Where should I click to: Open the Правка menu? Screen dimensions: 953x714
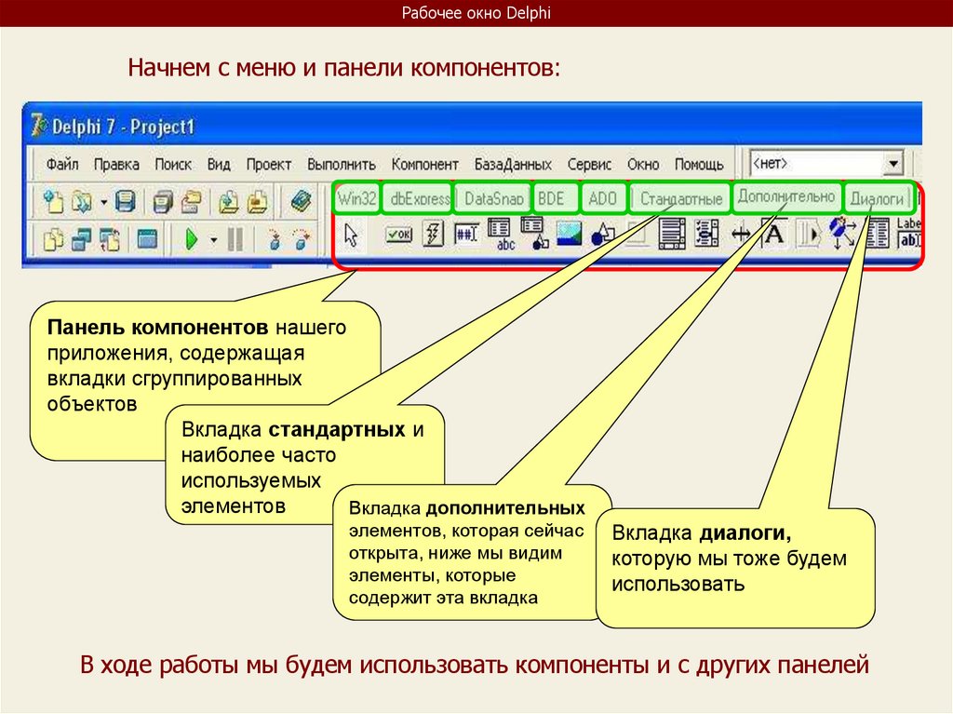pyautogui.click(x=116, y=164)
